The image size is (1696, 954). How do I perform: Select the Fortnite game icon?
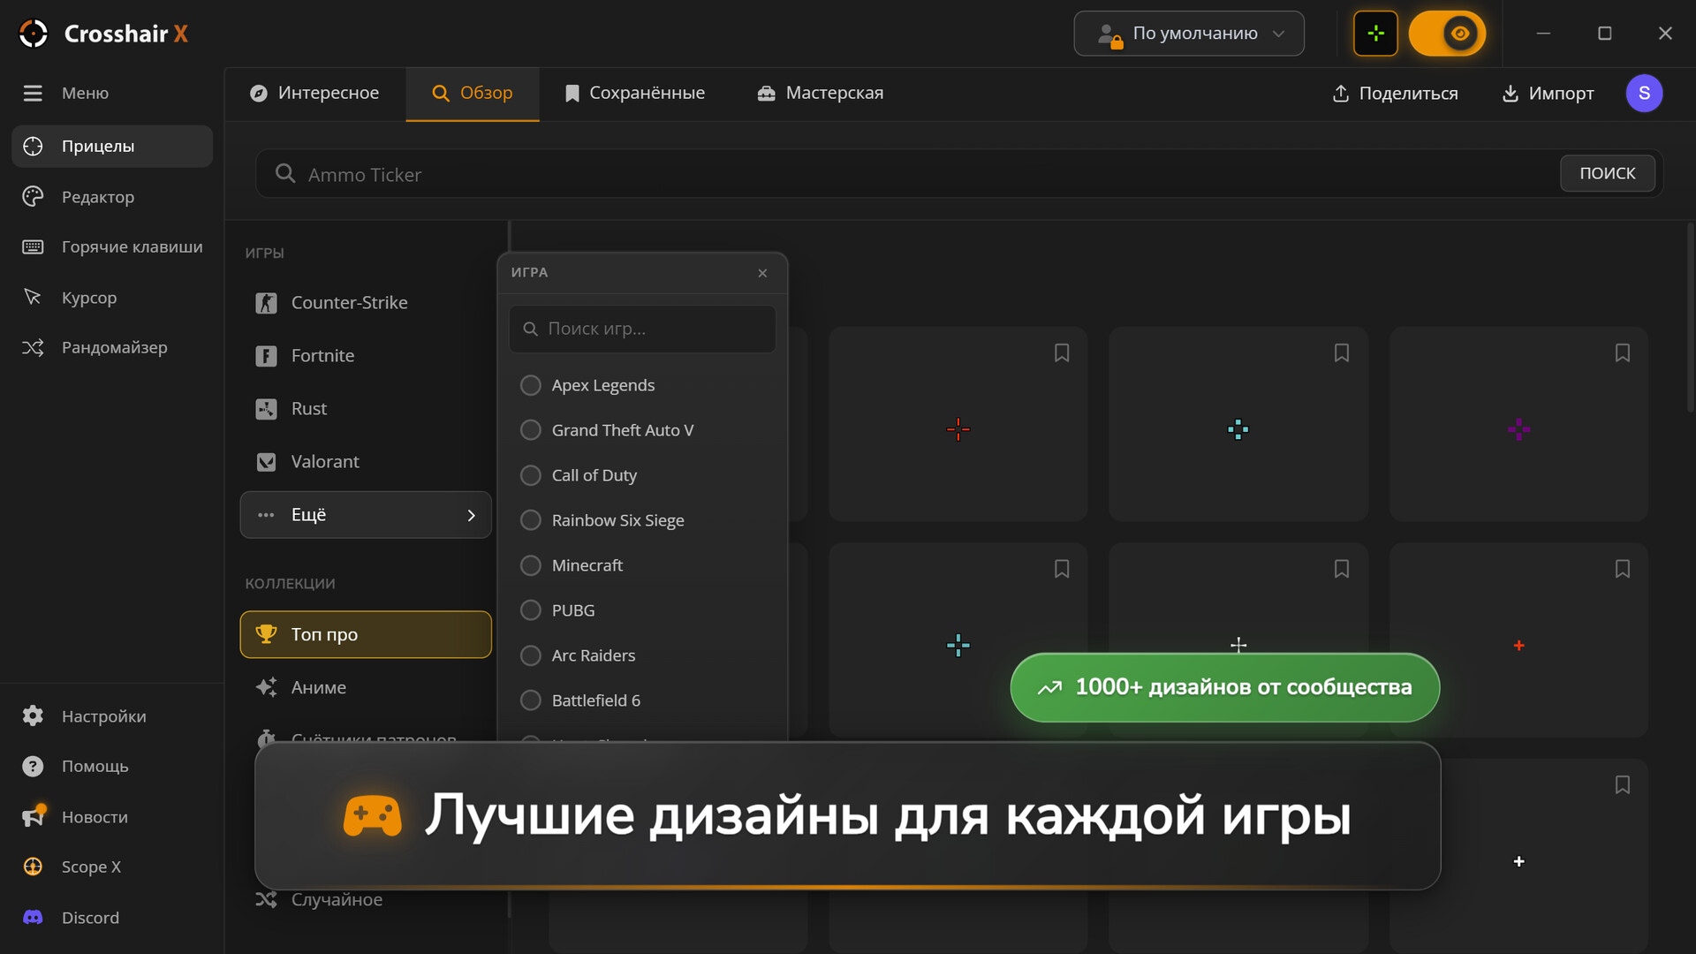coord(266,356)
